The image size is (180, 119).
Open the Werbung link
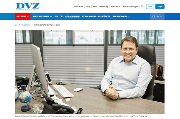click(x=104, y=6)
